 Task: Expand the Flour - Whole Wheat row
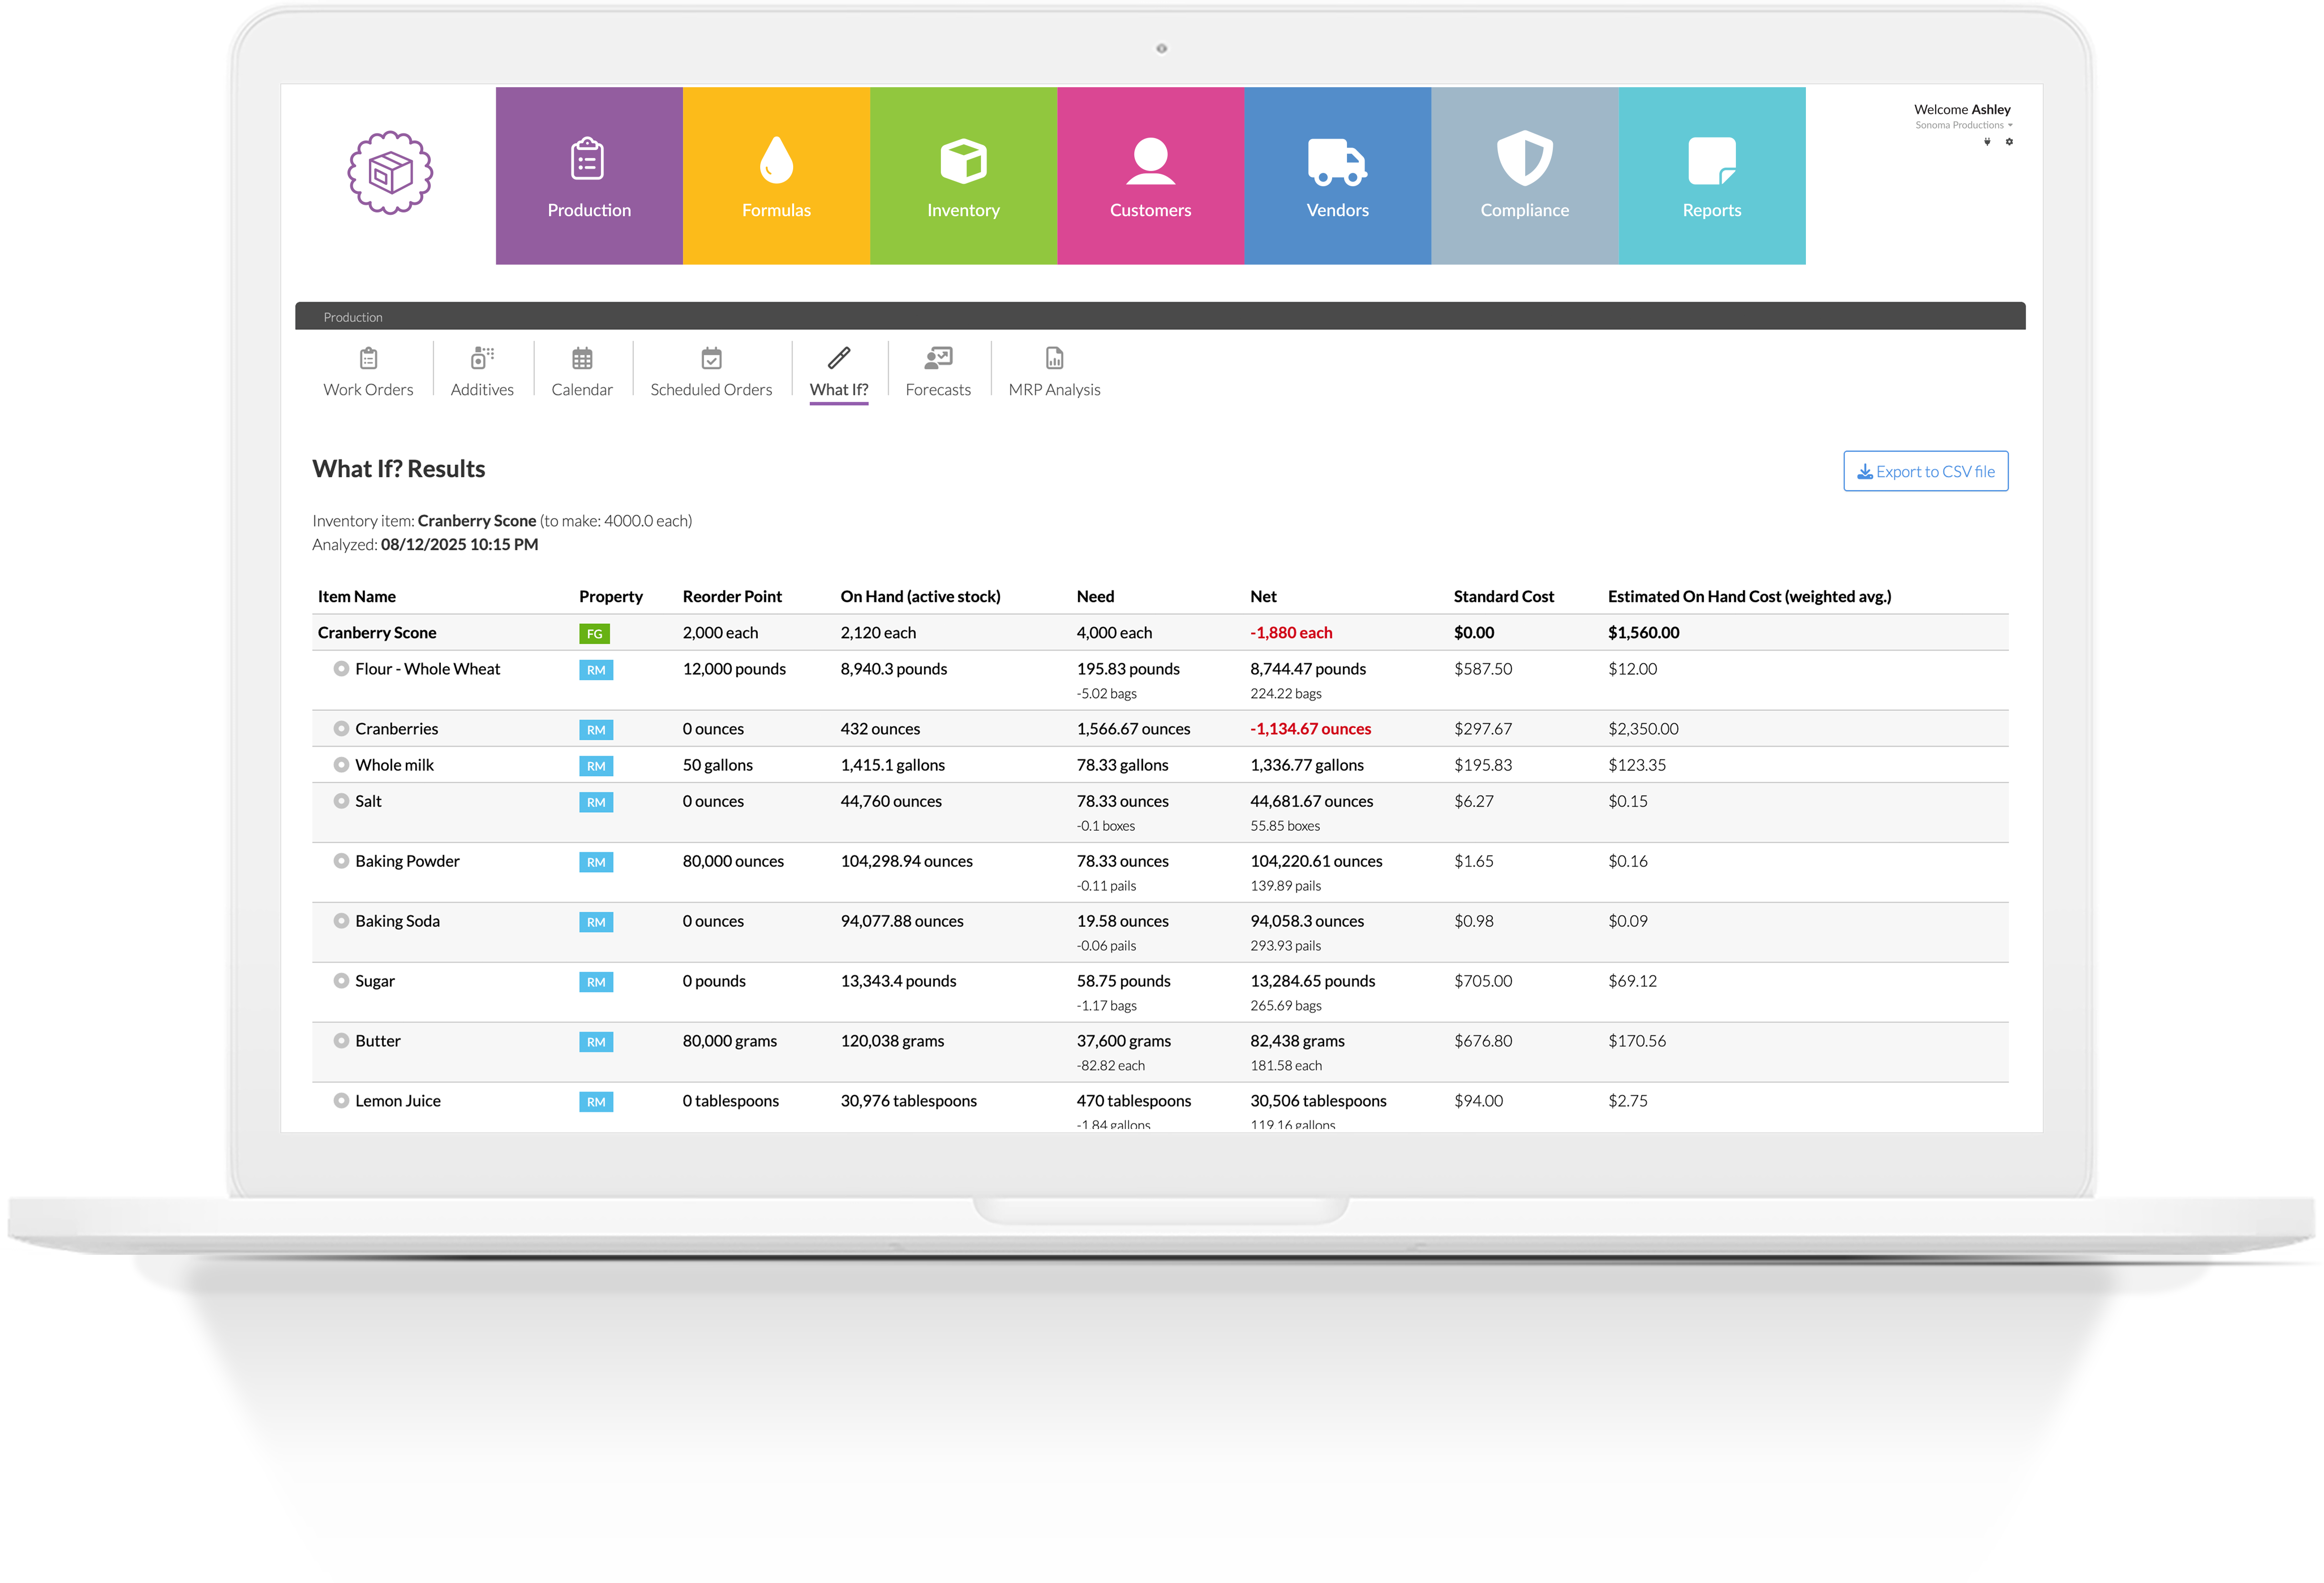pos(341,668)
